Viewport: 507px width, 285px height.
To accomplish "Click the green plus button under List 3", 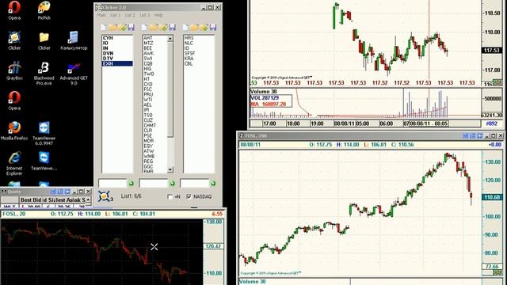I will coord(213,184).
